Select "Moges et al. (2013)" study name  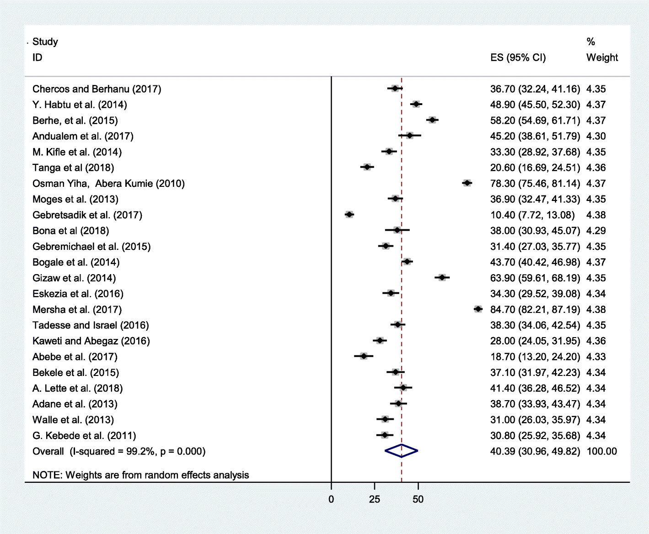75,199
